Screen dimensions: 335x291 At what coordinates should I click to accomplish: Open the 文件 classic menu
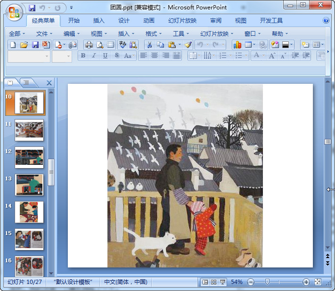click(44, 33)
